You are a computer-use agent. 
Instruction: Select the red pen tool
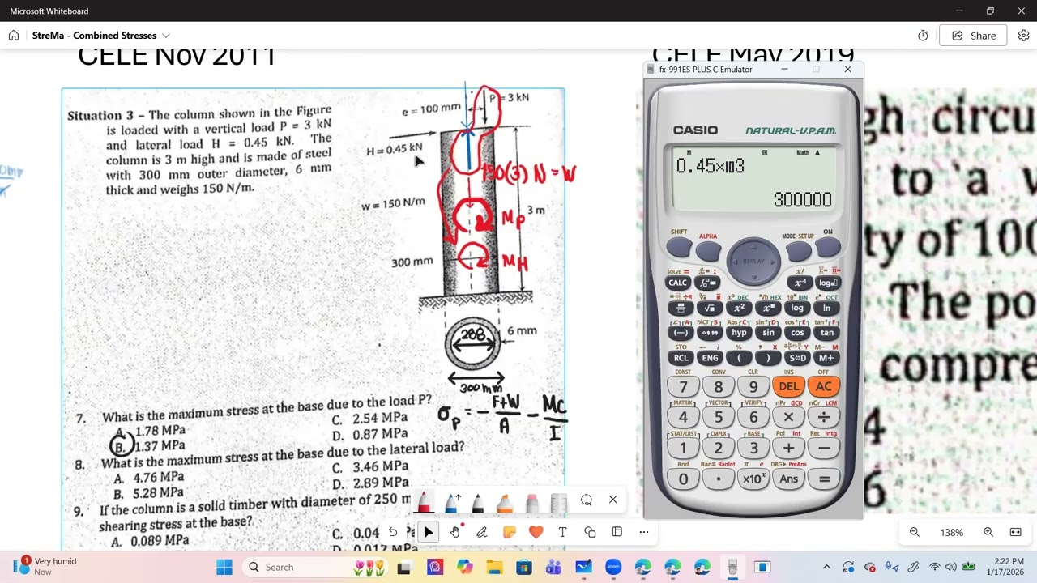tap(423, 503)
